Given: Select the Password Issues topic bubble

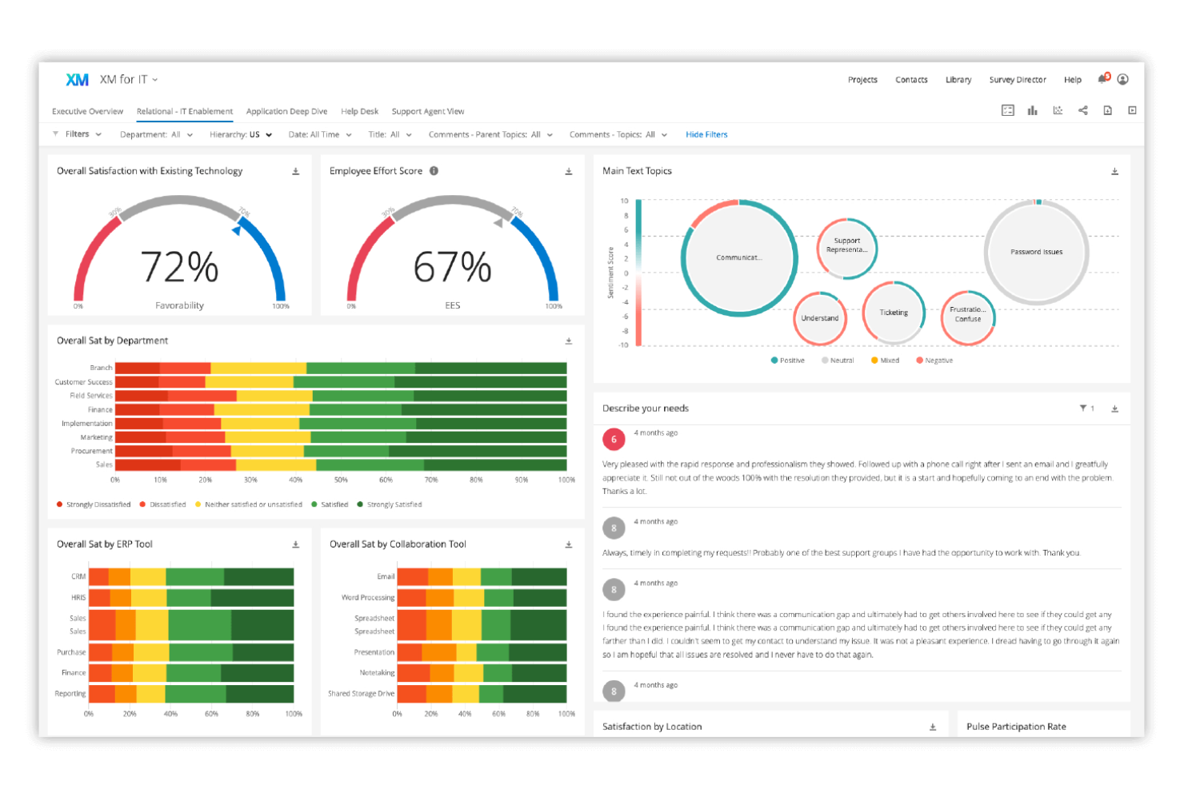Looking at the screenshot, I should [x=1036, y=252].
